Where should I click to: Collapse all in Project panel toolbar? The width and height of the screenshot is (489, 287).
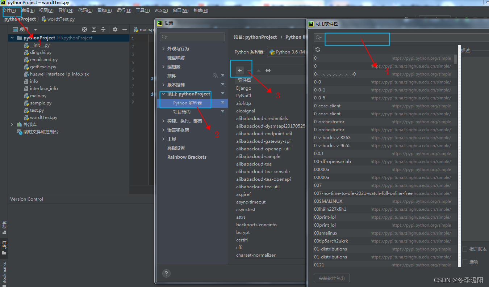103,29
